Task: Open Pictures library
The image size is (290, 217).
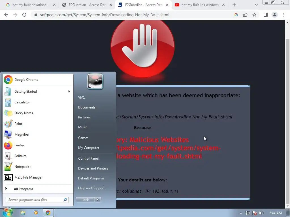Action: point(84,117)
